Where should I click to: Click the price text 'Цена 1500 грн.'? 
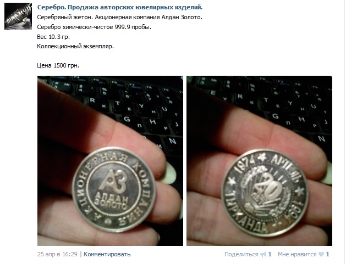pyautogui.click(x=58, y=66)
